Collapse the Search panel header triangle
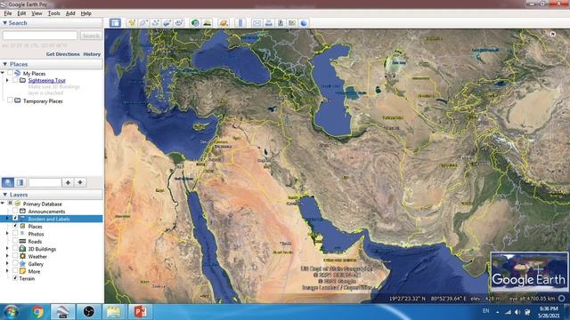The image size is (570, 320). click(x=5, y=23)
